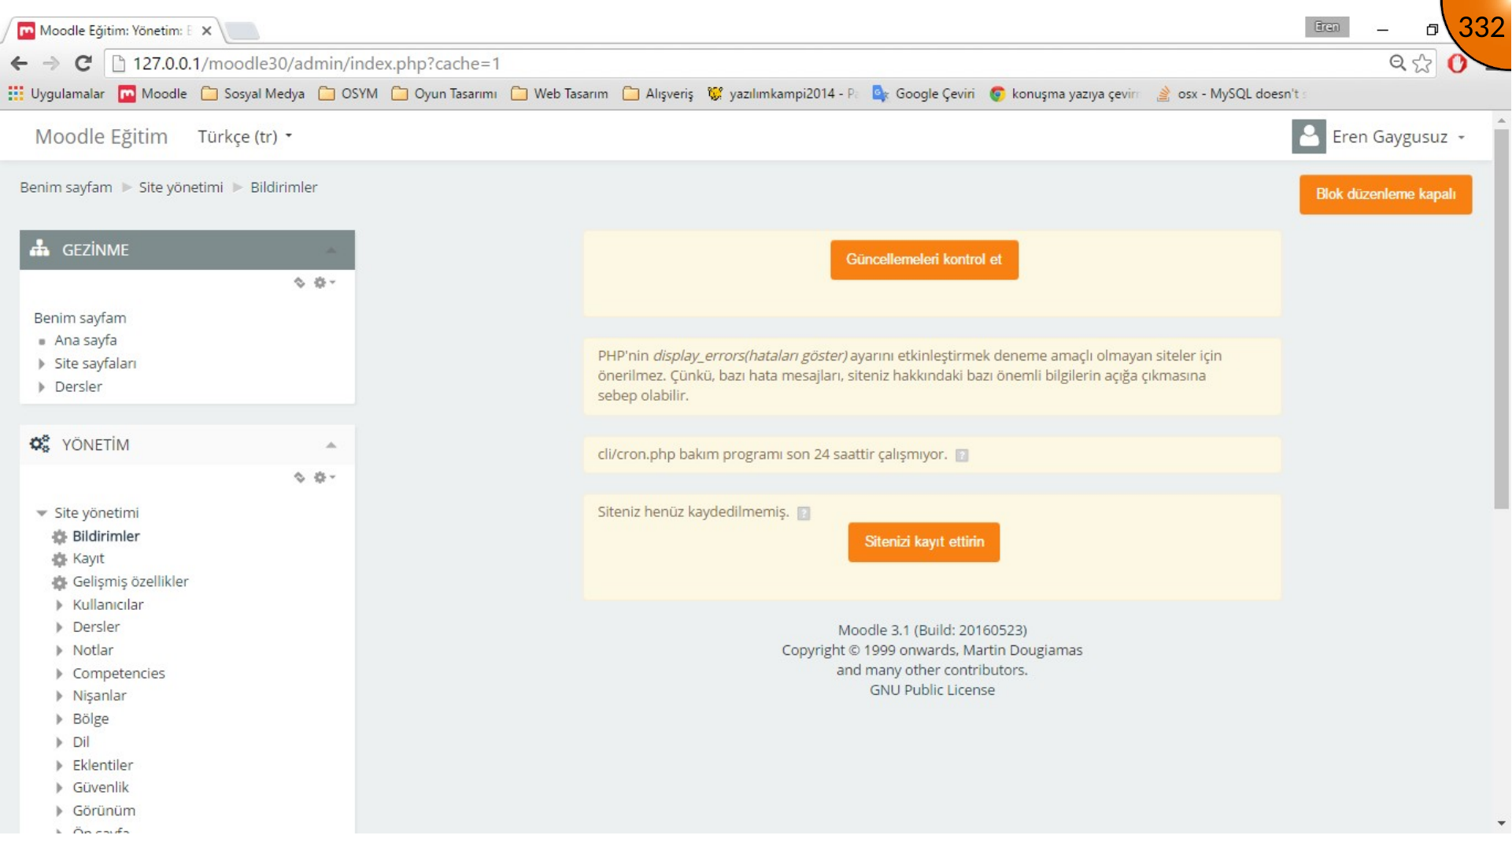Click the zoom magnifier icon in address bar
This screenshot has width=1512, height=850.
(x=1397, y=63)
